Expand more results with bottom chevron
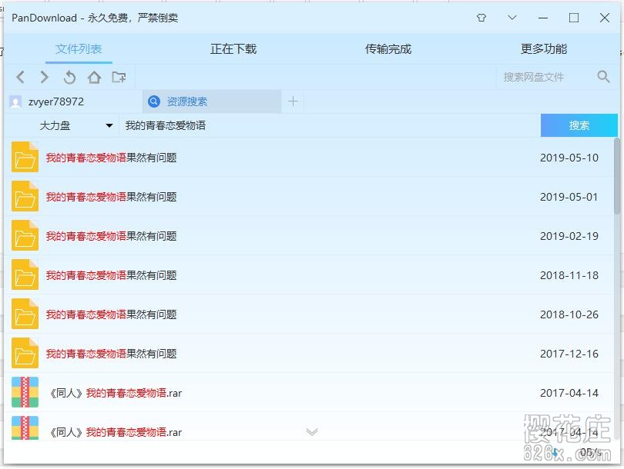This screenshot has height=469, width=624. click(x=312, y=432)
